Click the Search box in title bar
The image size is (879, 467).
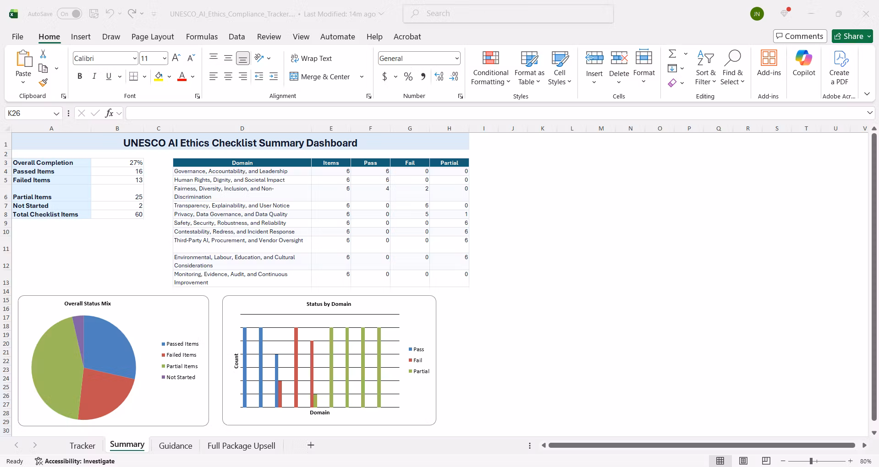point(508,14)
